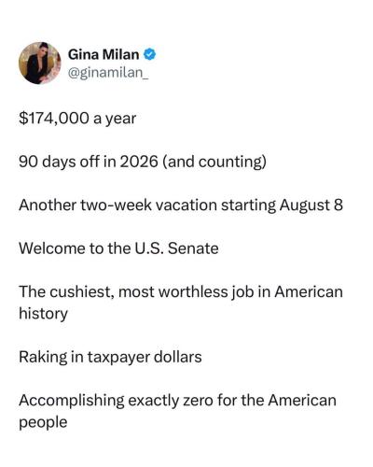Click the words 'a year'
The image size is (373, 467).
(115, 120)
